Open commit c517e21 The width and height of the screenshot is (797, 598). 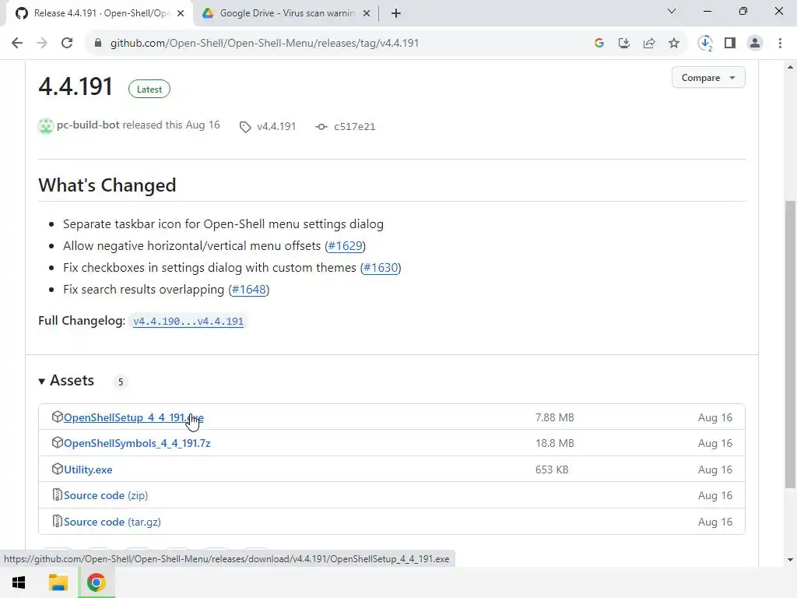[x=354, y=127]
